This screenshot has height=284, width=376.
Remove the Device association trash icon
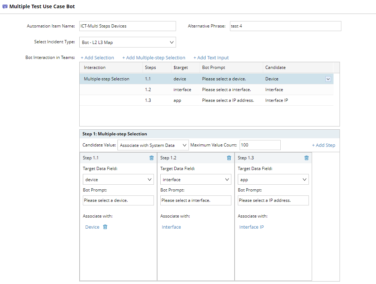tap(105, 227)
